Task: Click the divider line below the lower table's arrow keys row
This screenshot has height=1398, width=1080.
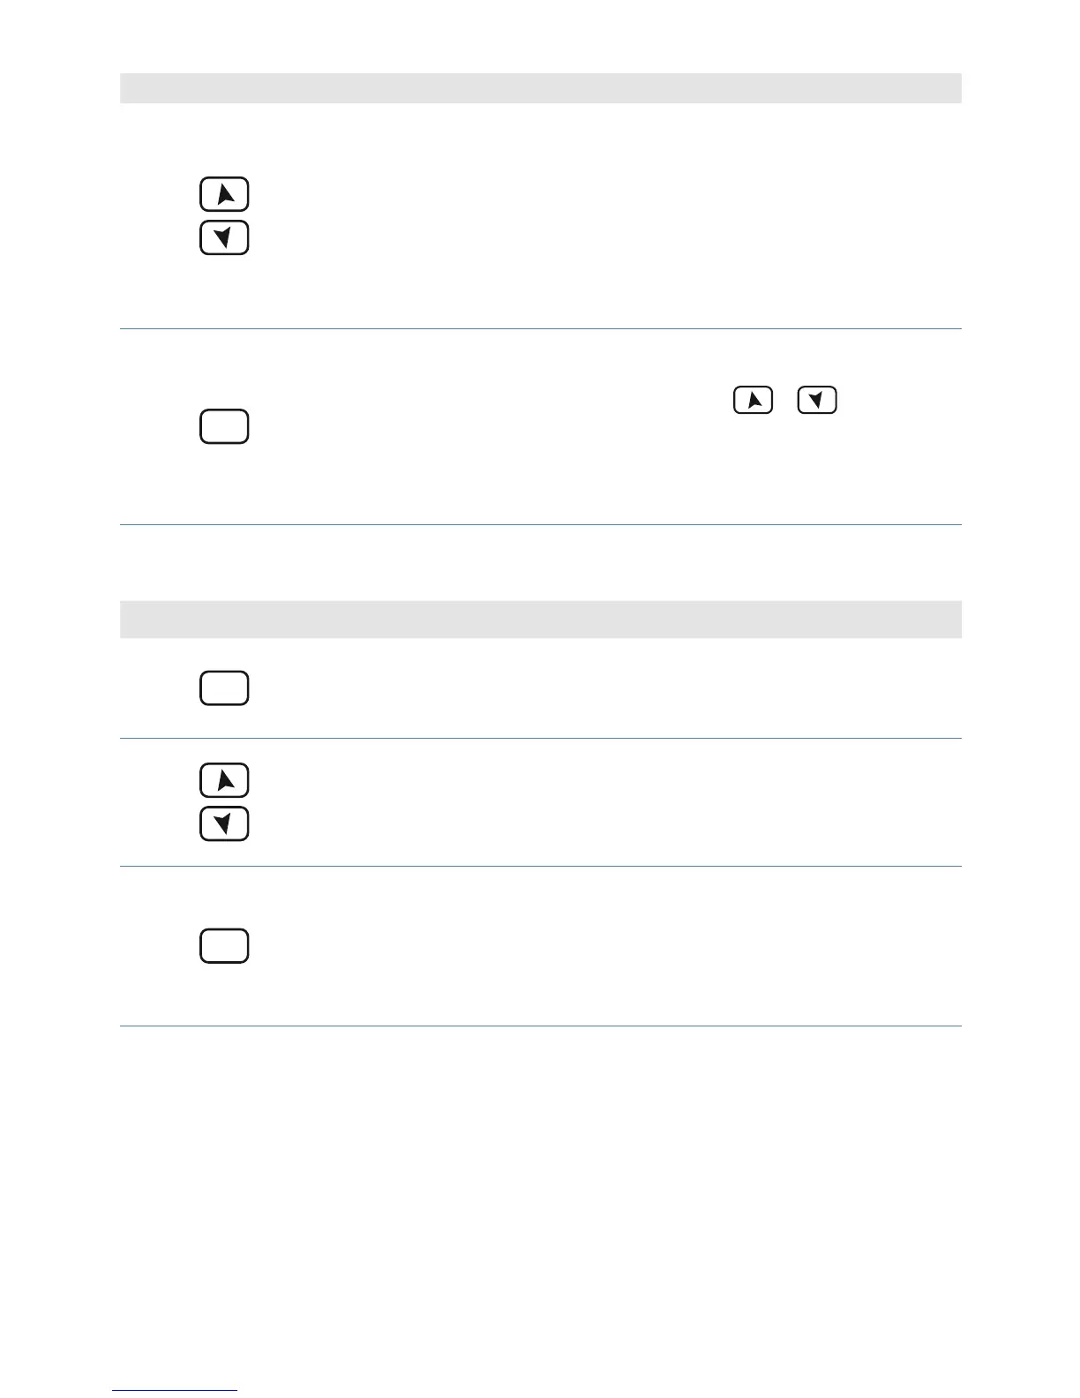Action: pos(540,866)
